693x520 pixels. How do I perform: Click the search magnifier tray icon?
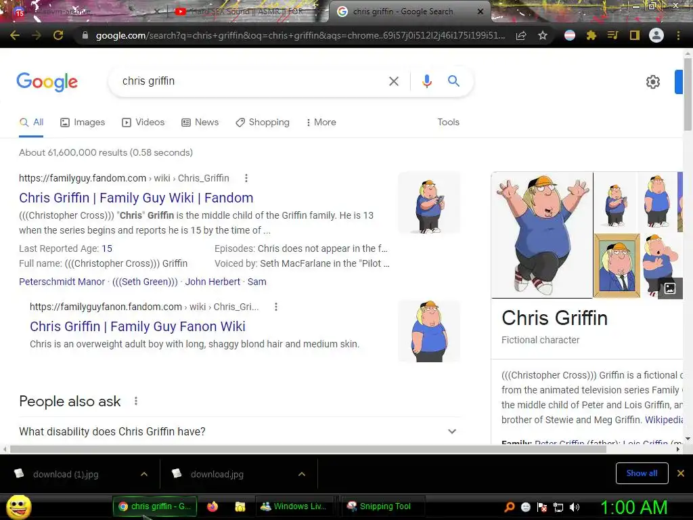[x=509, y=508]
